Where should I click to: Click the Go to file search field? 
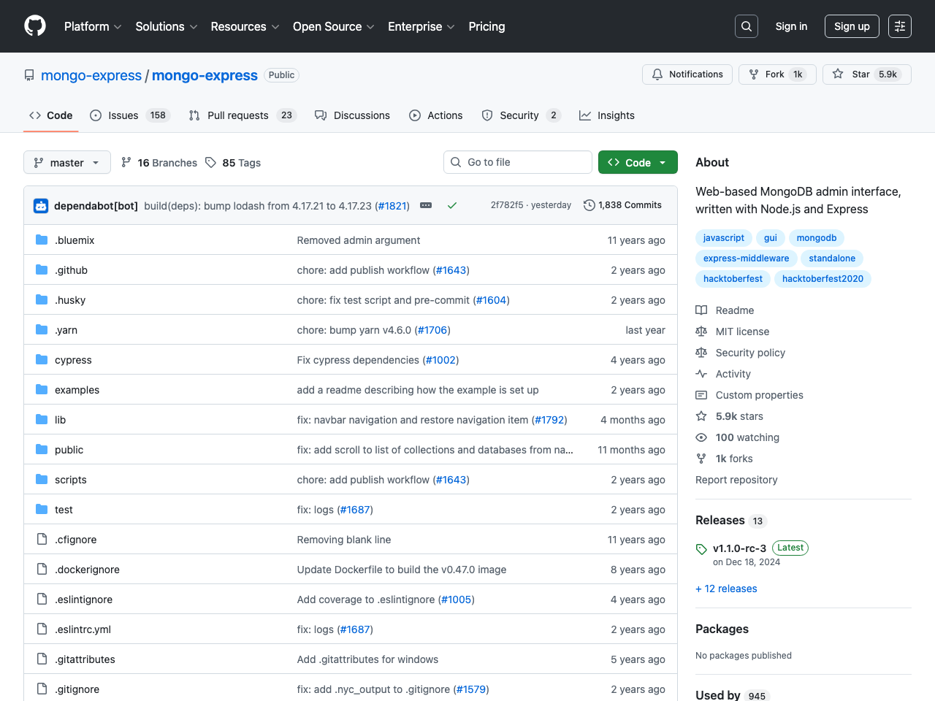(x=517, y=162)
